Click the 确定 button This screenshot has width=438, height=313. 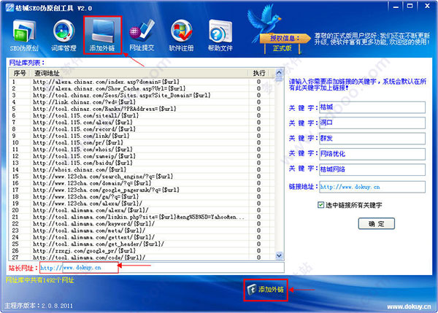coord(376,224)
